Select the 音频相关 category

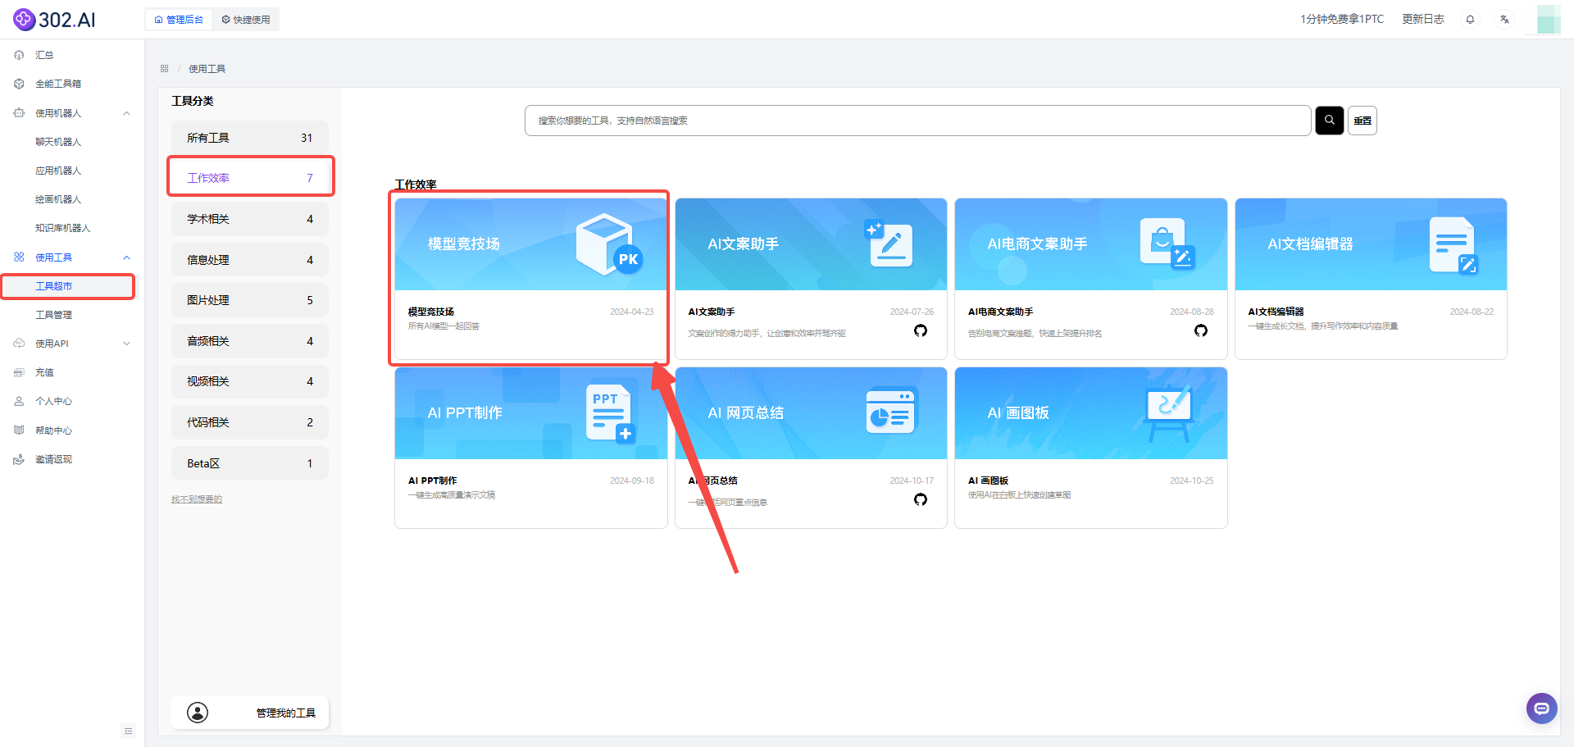point(250,341)
